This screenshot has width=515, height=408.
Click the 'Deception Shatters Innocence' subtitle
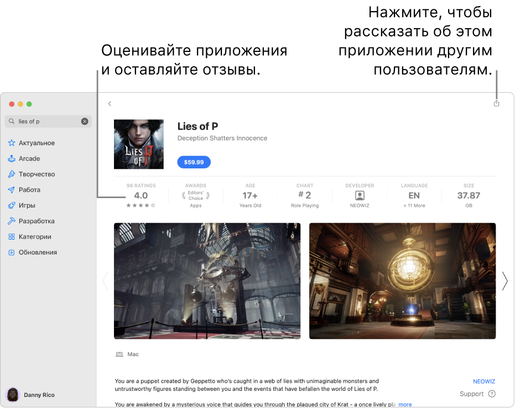pyautogui.click(x=222, y=138)
